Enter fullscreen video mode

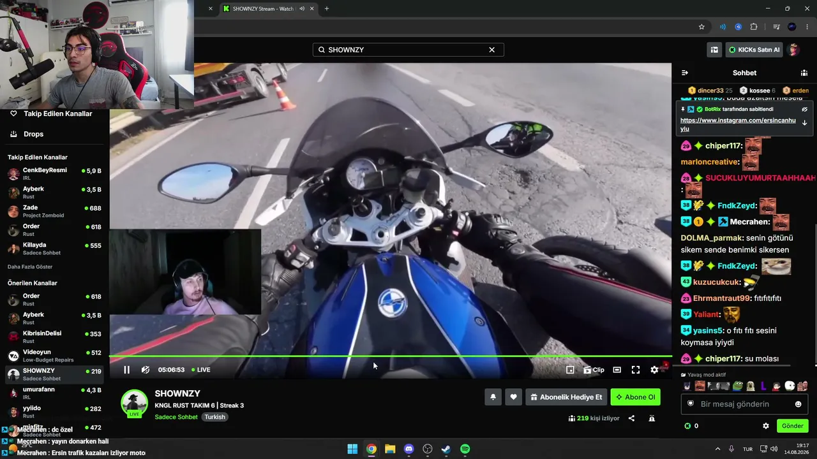pos(636,370)
